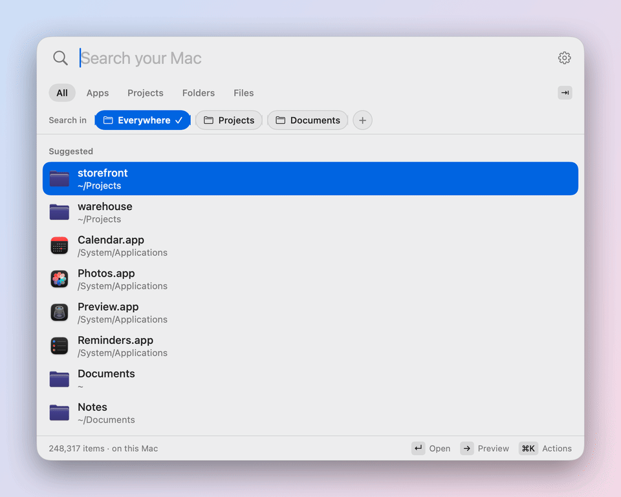Select the Calendar.app result name
Image resolution: width=621 pixels, height=497 pixels.
tap(111, 240)
